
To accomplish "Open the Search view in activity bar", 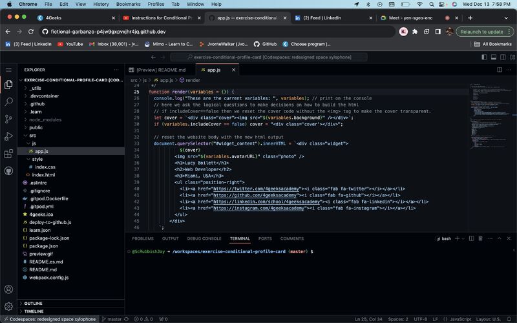I will (x=8, y=101).
